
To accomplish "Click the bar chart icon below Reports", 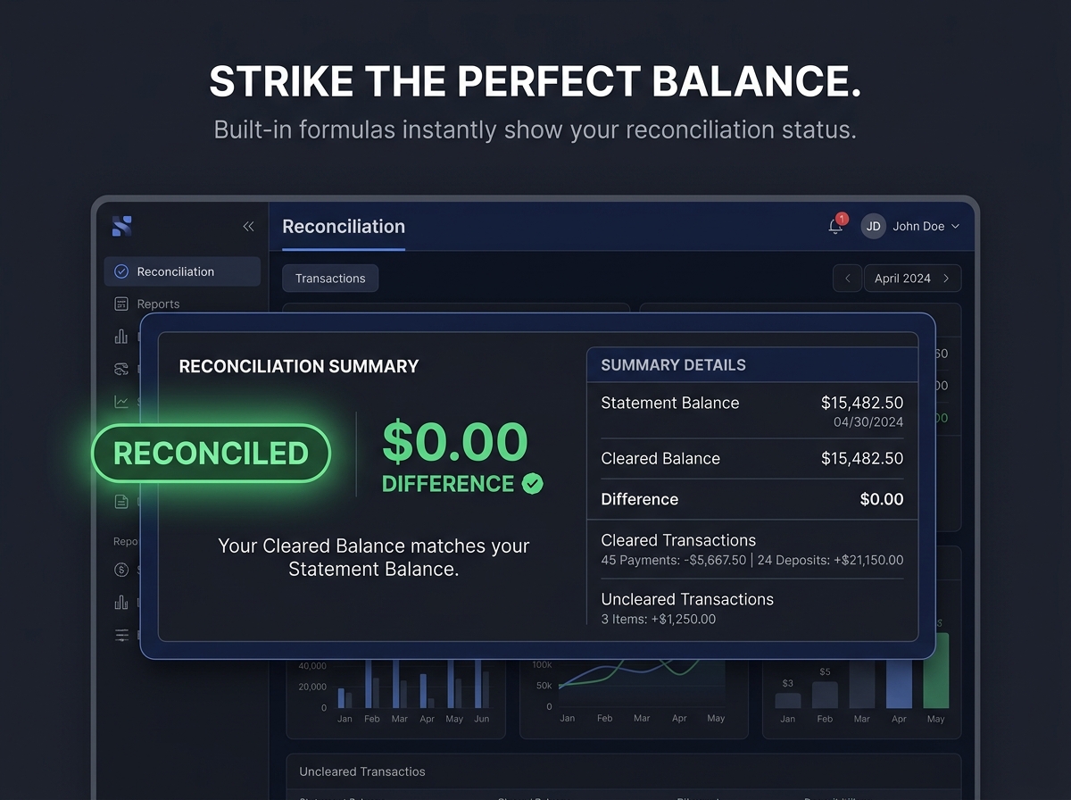I will [121, 337].
